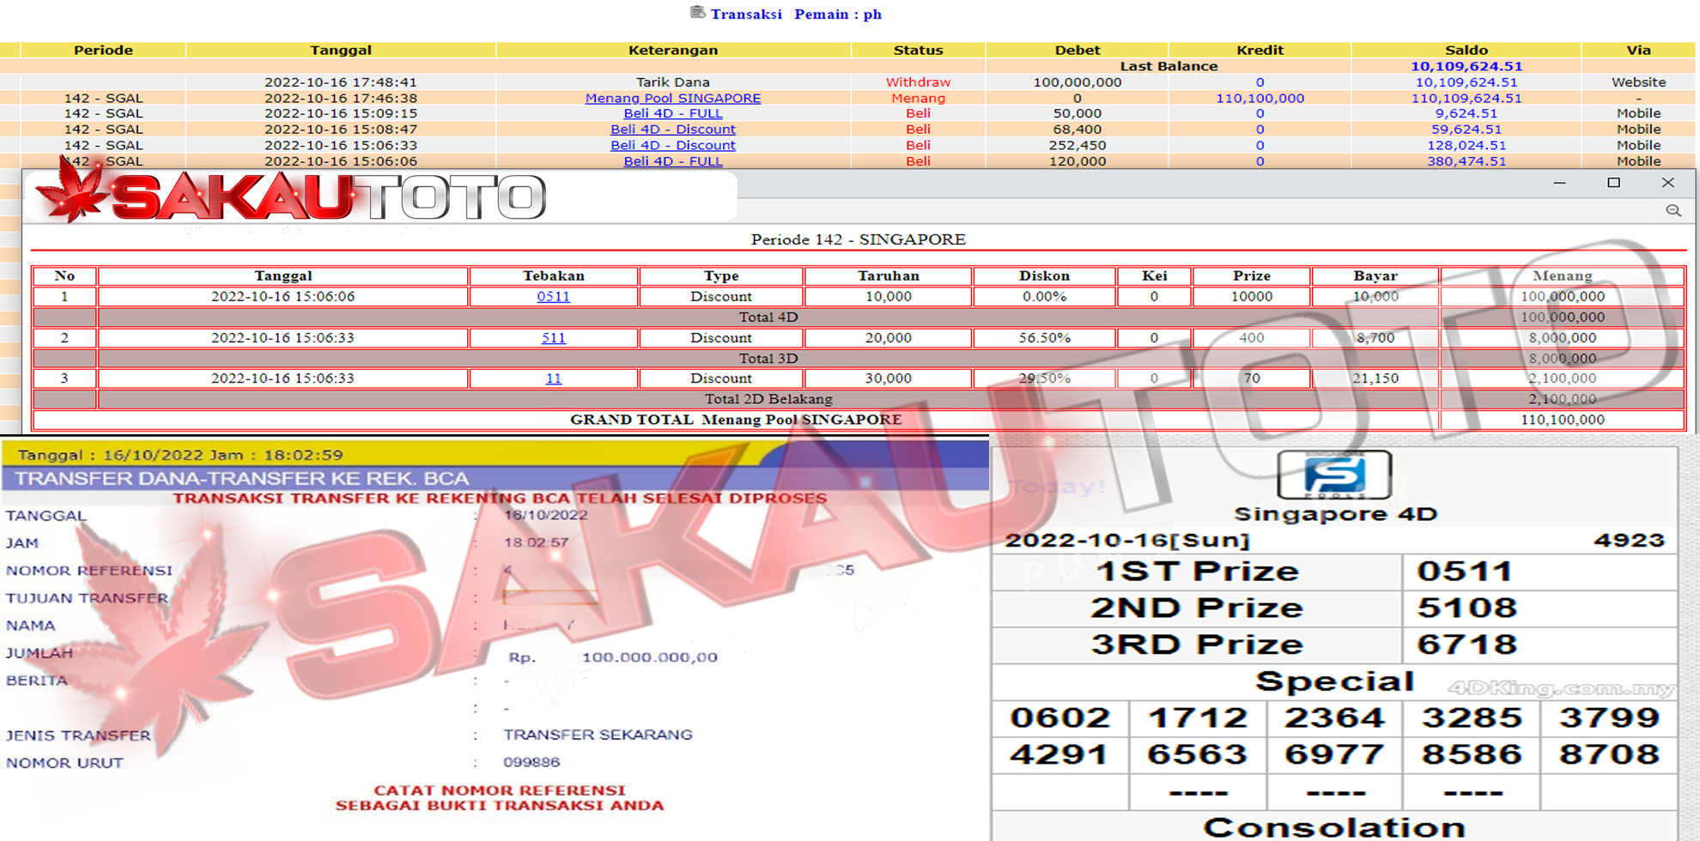Click the Last Balance value 10,109,624.51
The height and width of the screenshot is (841, 1700).
pos(1466,66)
